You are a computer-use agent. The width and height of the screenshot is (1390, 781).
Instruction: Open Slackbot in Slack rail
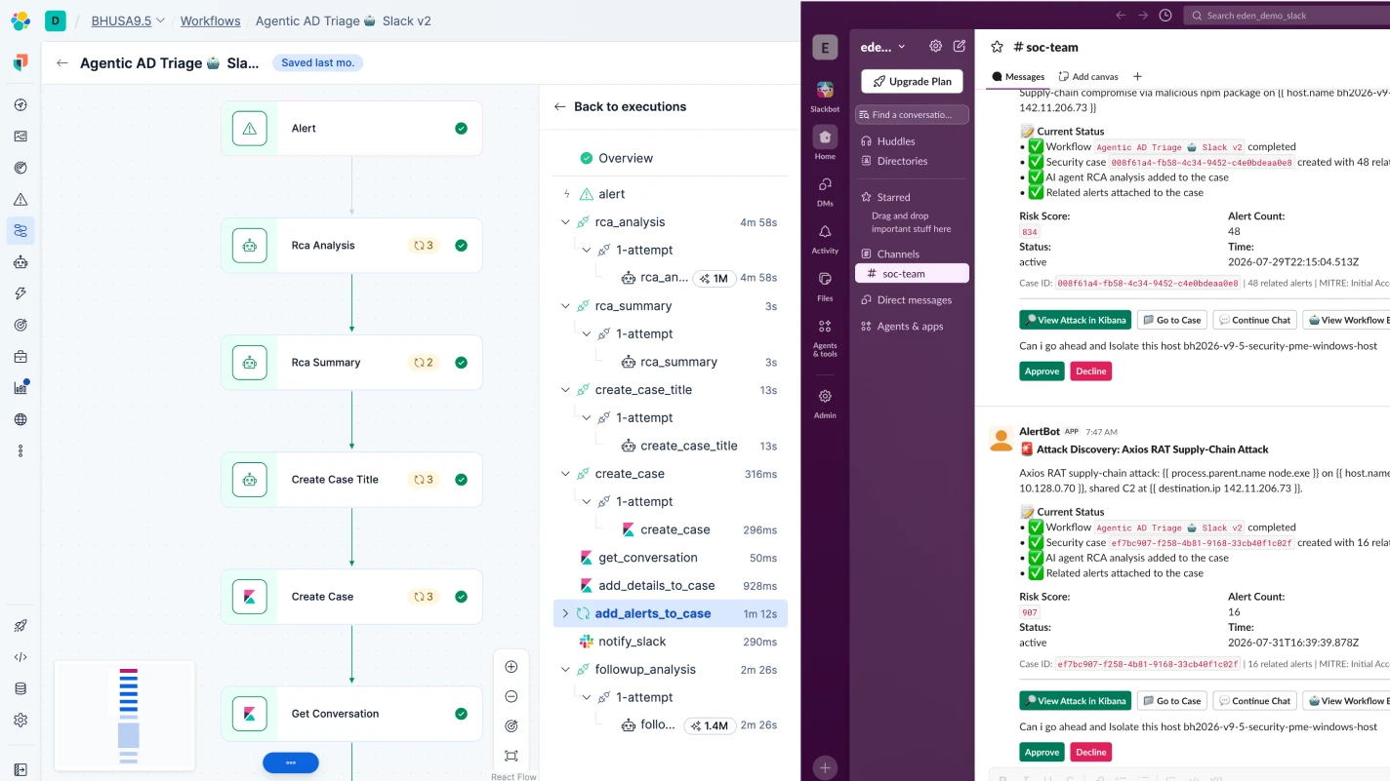pyautogui.click(x=825, y=97)
